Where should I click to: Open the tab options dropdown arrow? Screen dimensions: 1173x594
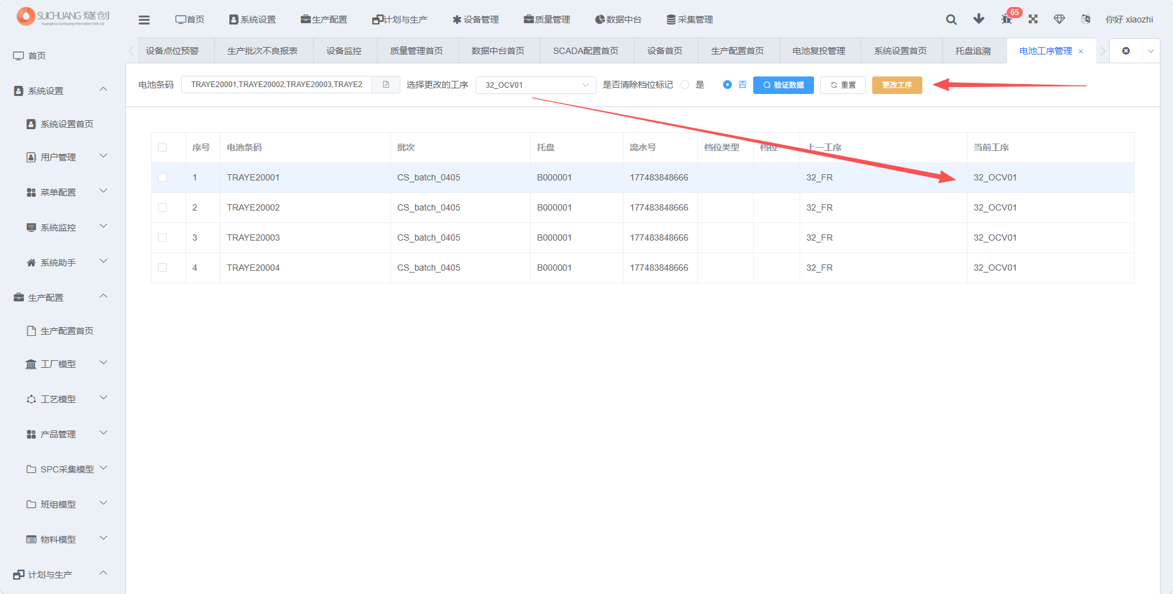tap(1151, 51)
